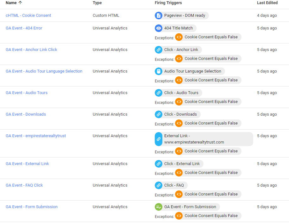Click the Click - External Link trigger chip
The height and width of the screenshot is (224, 289).
point(182,164)
